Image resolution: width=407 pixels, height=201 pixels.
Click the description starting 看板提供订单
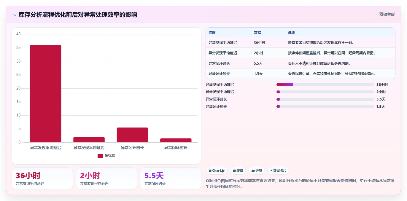point(333,74)
